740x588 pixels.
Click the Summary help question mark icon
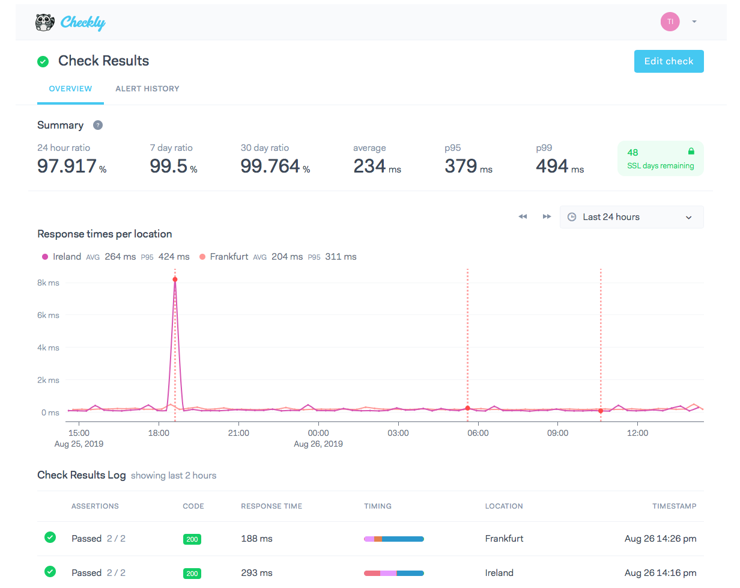coord(98,125)
